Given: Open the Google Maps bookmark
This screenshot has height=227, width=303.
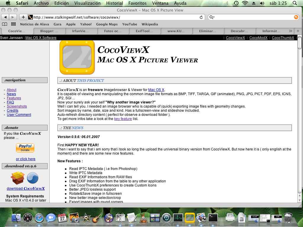Looking at the screenshot, I should tap(107, 24).
